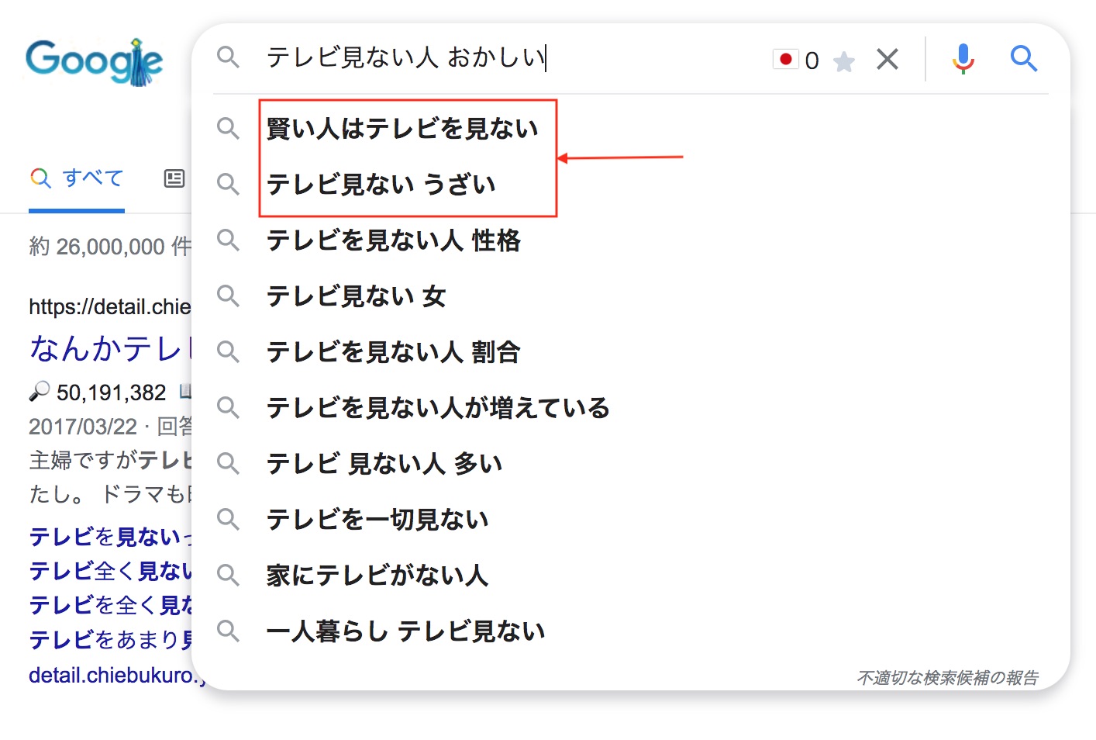Pick suggestion テレビを見ない人が増えている

[438, 408]
